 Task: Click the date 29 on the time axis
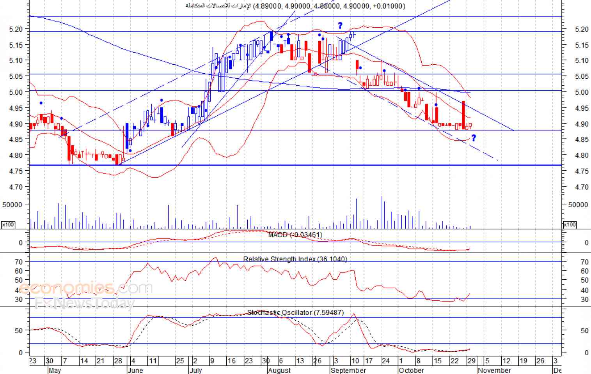pyautogui.click(x=471, y=361)
